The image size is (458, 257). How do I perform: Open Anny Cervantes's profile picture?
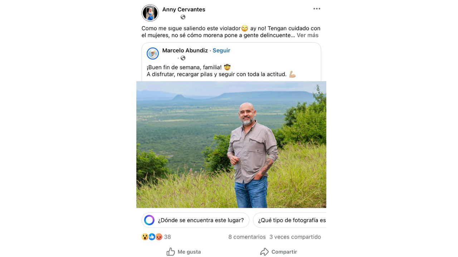pos(150,13)
